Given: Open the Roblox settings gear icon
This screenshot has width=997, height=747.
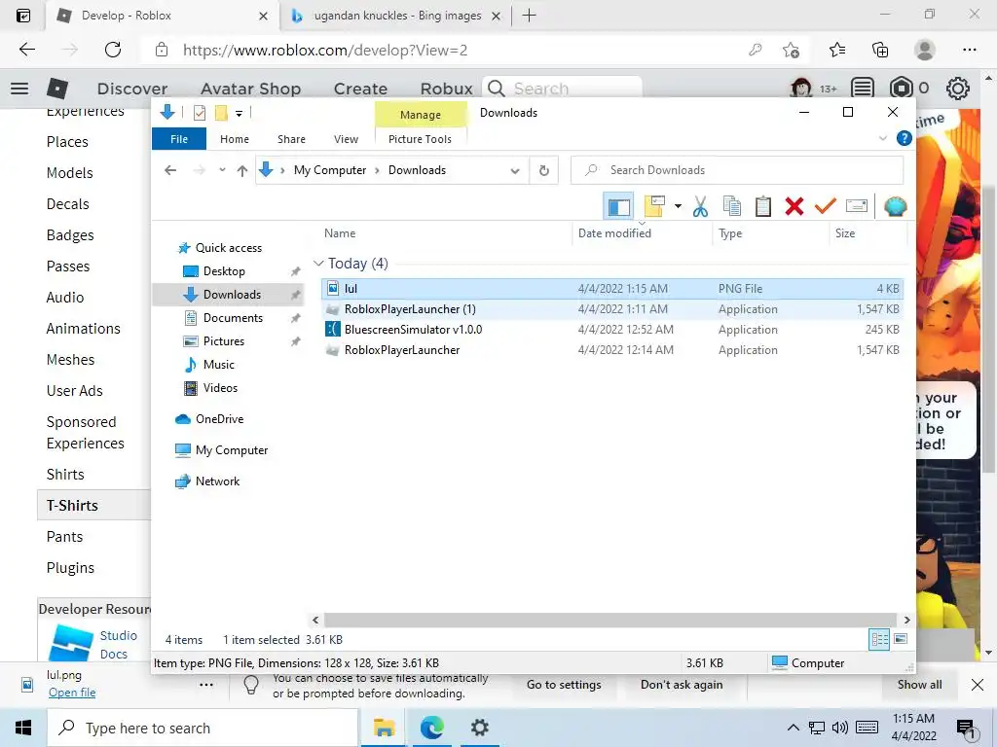Looking at the screenshot, I should [958, 89].
